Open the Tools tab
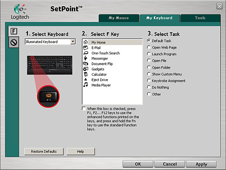 tap(200, 18)
